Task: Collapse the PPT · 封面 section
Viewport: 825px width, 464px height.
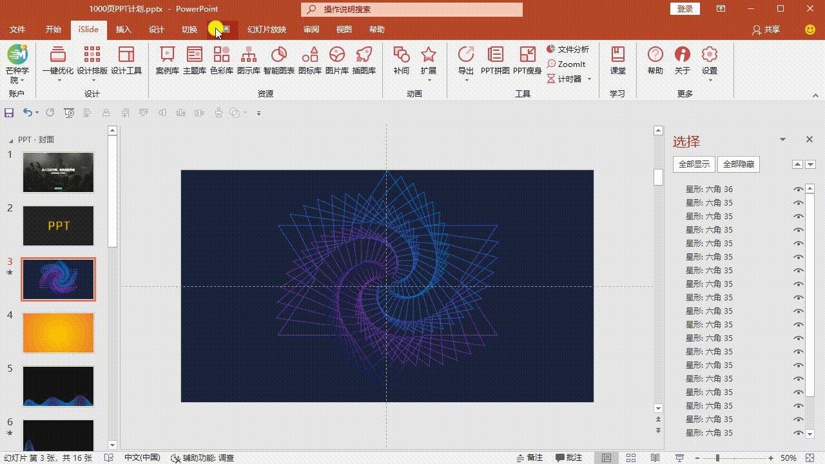Action: pos(11,140)
